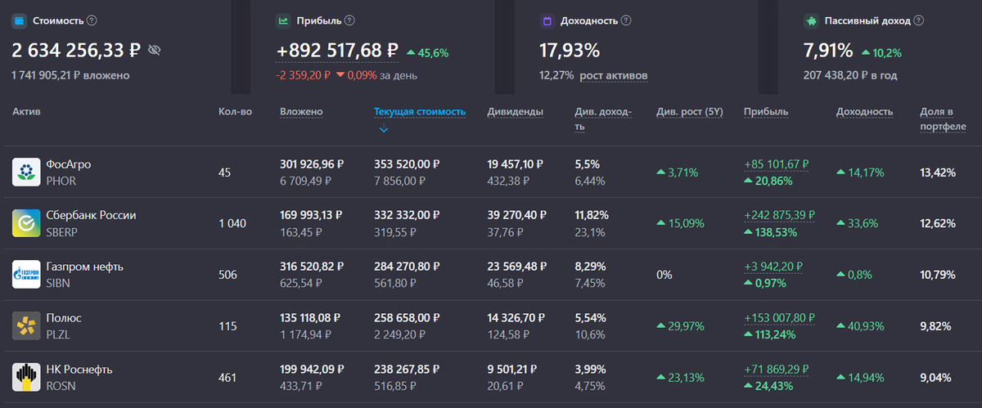Viewport: 982px width, 408px height.
Task: Click Роснефть portfolio share 9,04%
Action: click(x=935, y=377)
